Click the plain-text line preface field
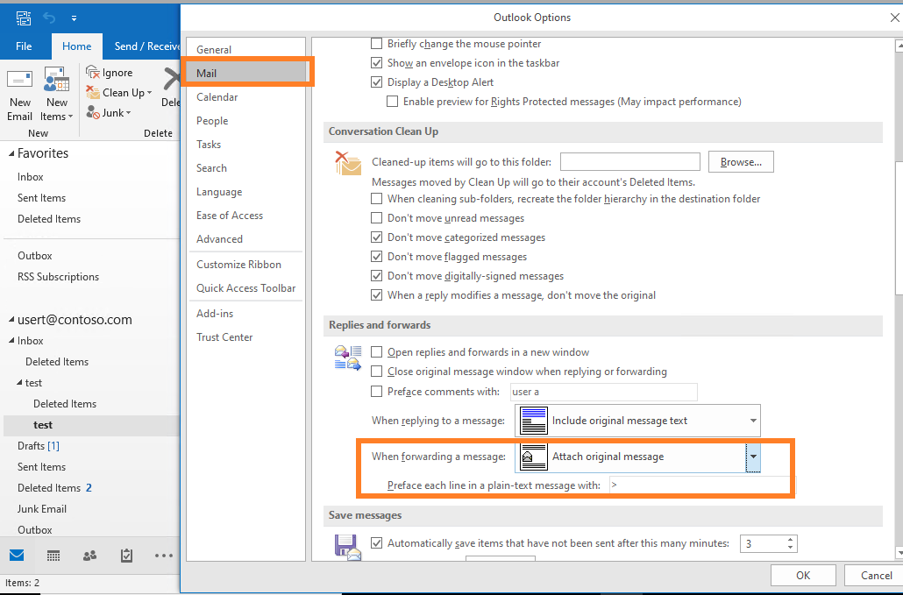 (x=700, y=485)
